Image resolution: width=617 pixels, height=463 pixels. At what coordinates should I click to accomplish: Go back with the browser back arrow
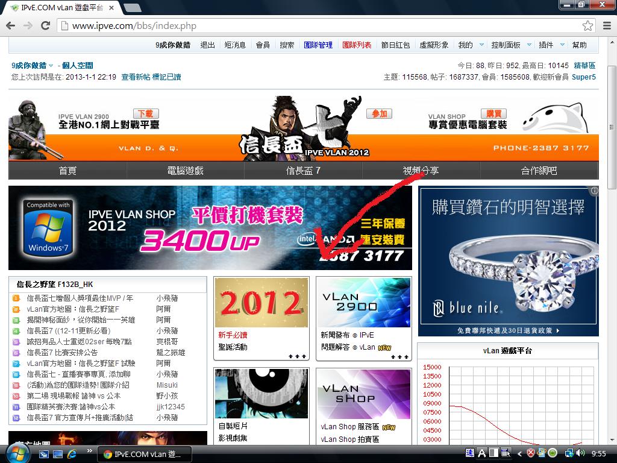point(11,26)
